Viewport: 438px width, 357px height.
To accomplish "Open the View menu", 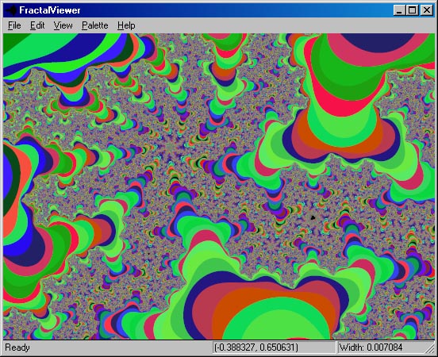I will pos(63,25).
